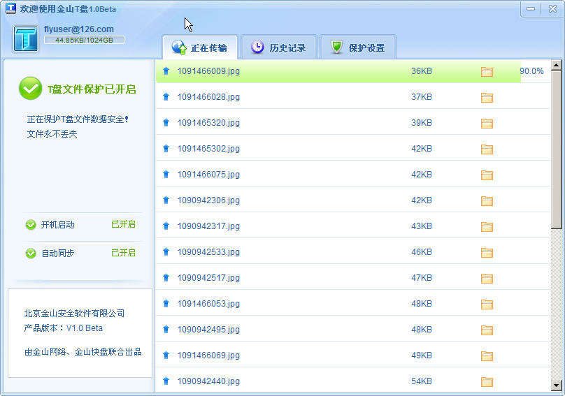Click the flyuser@126.com account name

coord(79,29)
